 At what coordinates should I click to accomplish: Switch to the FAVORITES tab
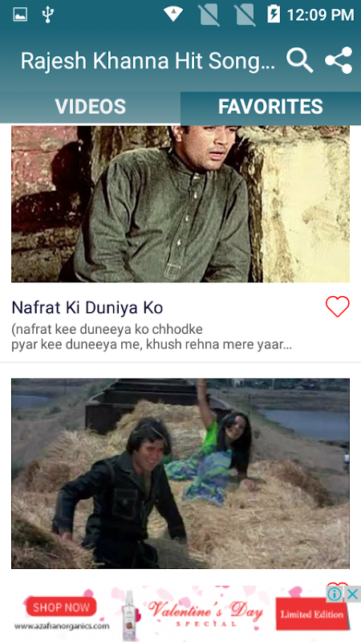pyautogui.click(x=270, y=107)
